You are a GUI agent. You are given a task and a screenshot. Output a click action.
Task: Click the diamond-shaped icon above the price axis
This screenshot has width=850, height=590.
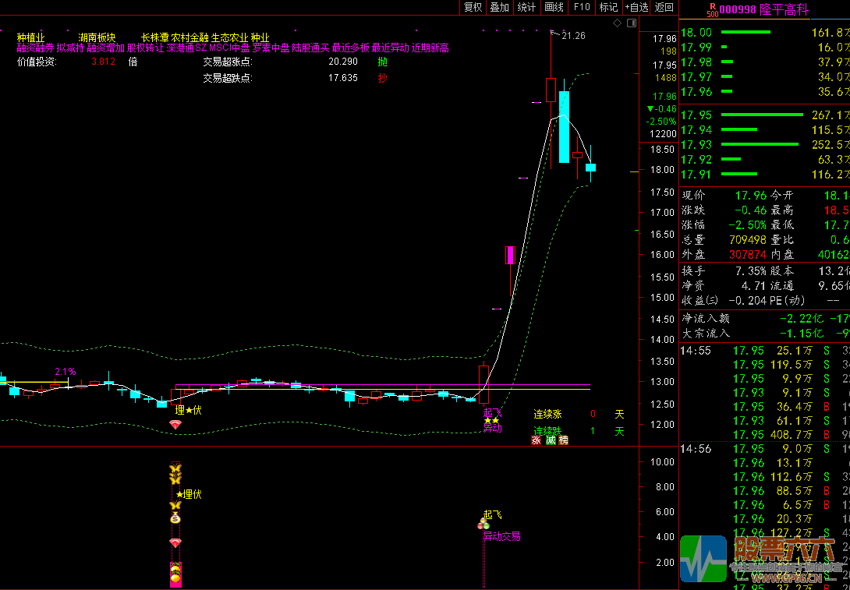point(617,23)
